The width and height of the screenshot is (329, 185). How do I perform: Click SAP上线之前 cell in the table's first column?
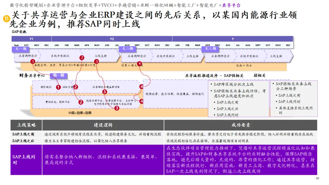point(26,134)
